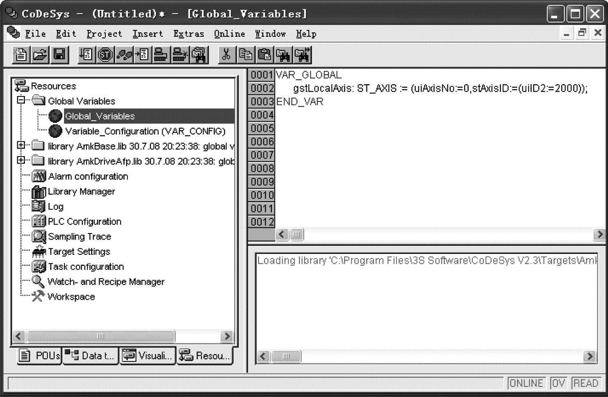608x397 pixels.
Task: Open the Online menu
Action: (x=229, y=34)
